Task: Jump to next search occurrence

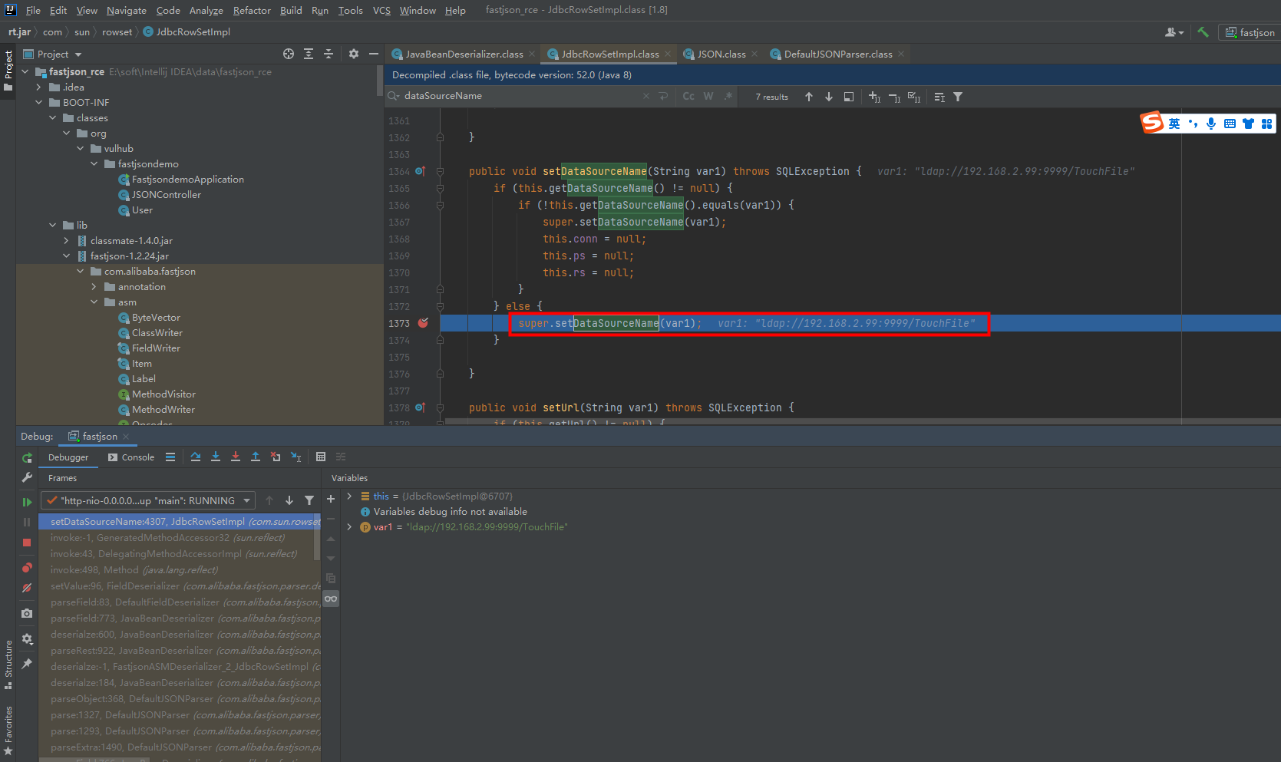Action: [829, 97]
